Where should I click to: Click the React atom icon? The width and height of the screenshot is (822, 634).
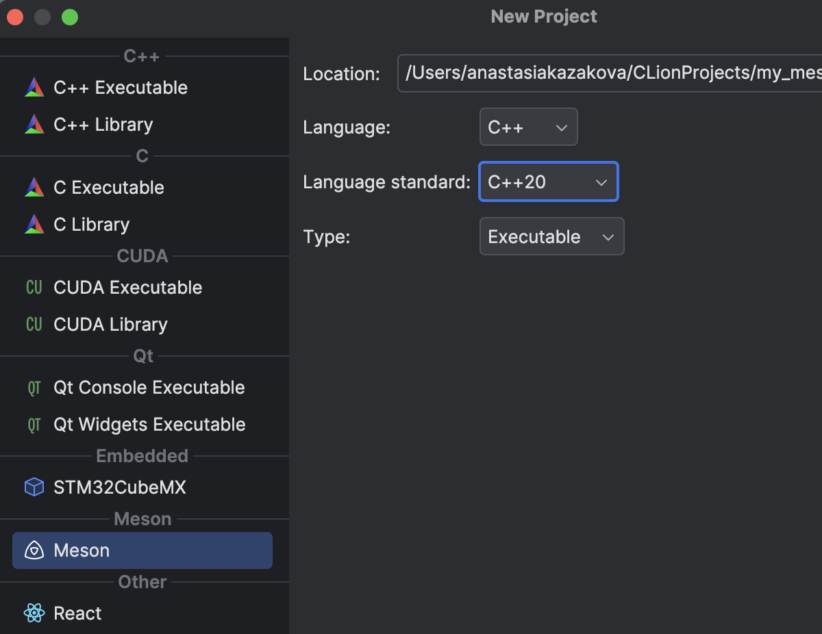pyautogui.click(x=34, y=613)
